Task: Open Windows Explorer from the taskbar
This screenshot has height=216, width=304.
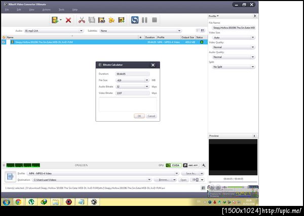Action: tap(56, 202)
